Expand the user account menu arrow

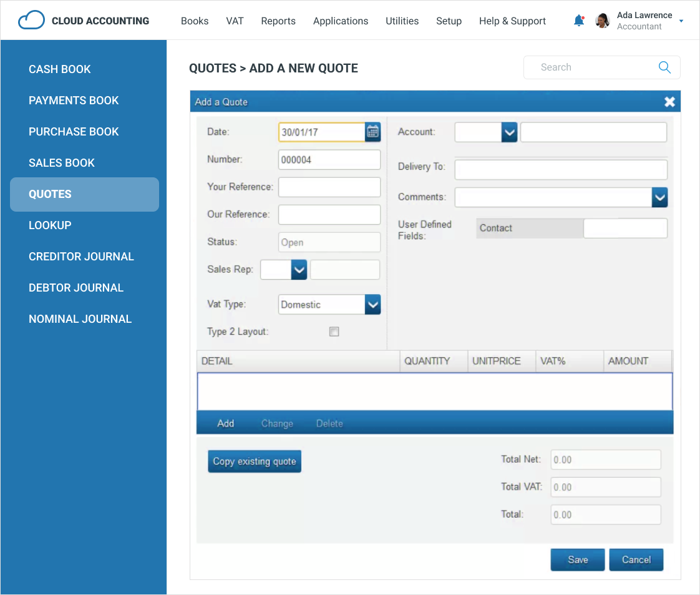point(681,21)
